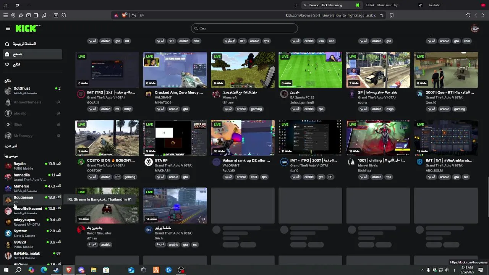Viewport: 489px width, 275px height.
Task: Open the user profile avatar menu
Action: coord(474,28)
